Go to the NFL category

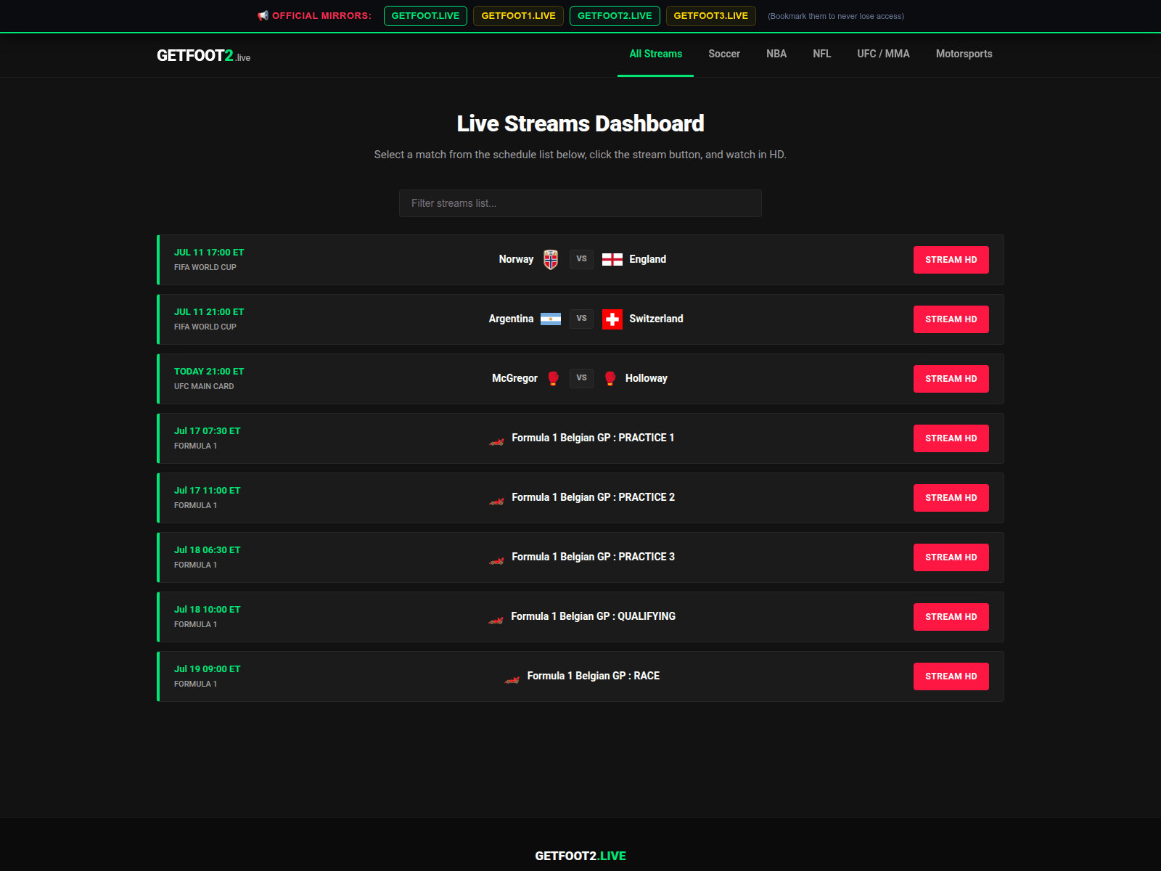point(822,54)
